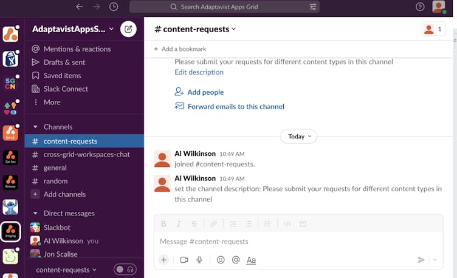This screenshot has width=457, height=278.
Task: Insert inline code in composer
Action: (x=287, y=223)
